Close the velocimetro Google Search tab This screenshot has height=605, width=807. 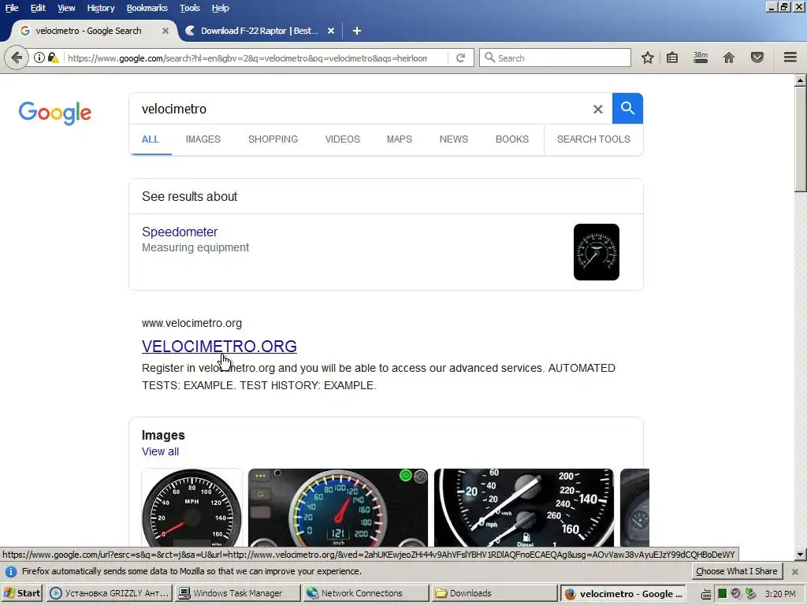[x=165, y=31]
